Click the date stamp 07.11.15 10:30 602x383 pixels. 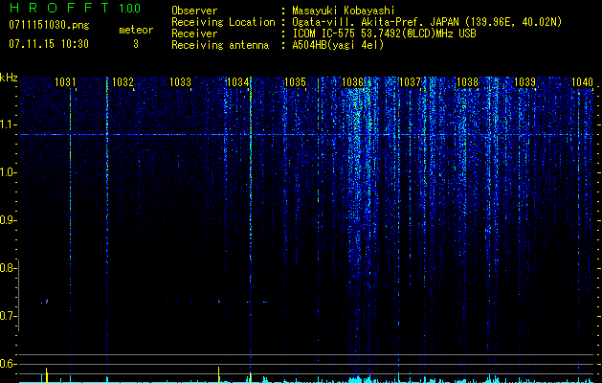[49, 44]
